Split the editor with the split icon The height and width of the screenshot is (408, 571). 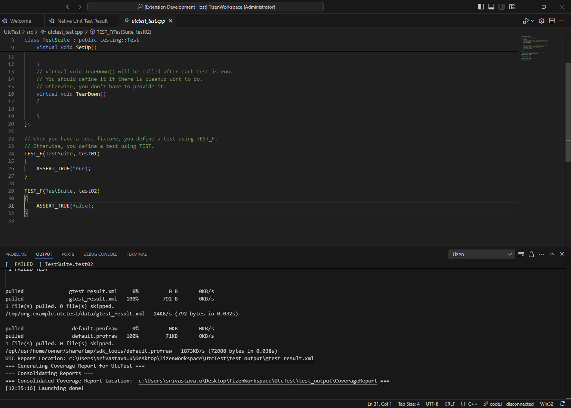pyautogui.click(x=552, y=21)
